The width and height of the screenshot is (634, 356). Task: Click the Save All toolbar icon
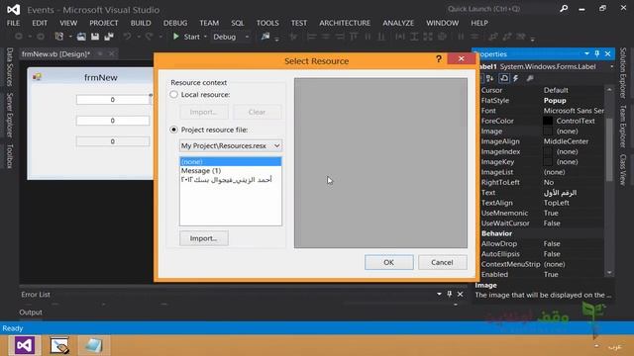pyautogui.click(x=109, y=37)
